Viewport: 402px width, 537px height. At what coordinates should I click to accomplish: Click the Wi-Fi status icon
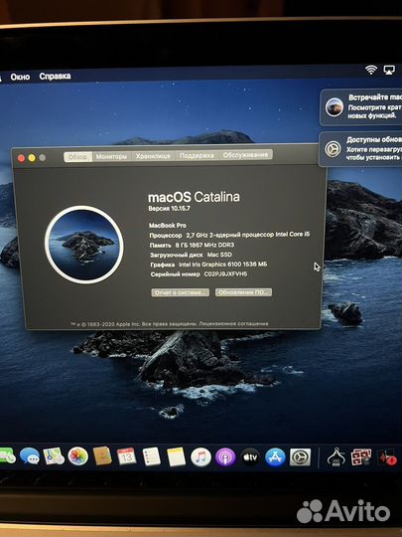coord(371,70)
